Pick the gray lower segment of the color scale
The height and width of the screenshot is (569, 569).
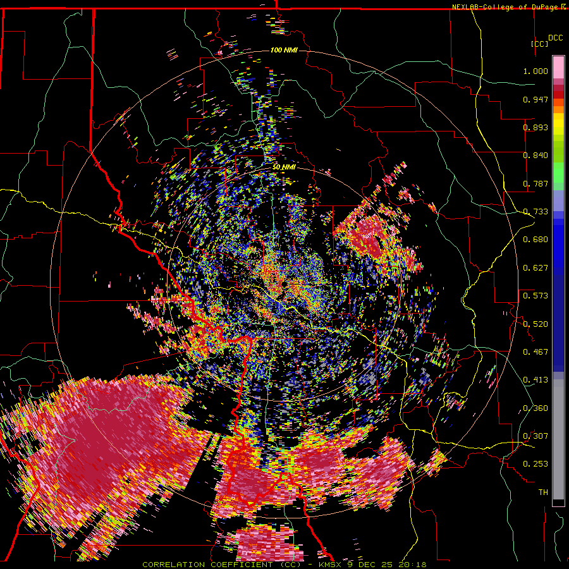[x=558, y=439]
